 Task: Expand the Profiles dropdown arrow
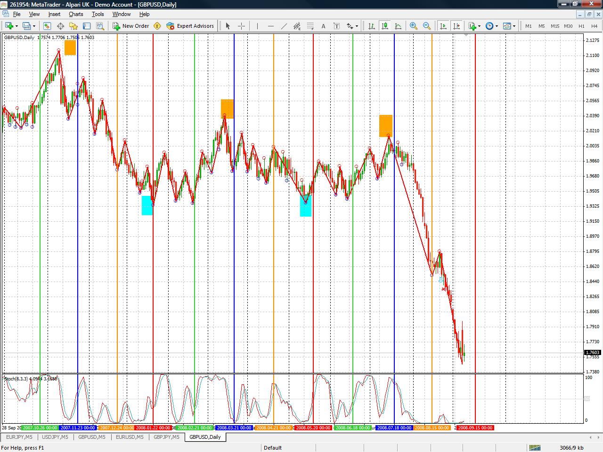tap(34, 26)
